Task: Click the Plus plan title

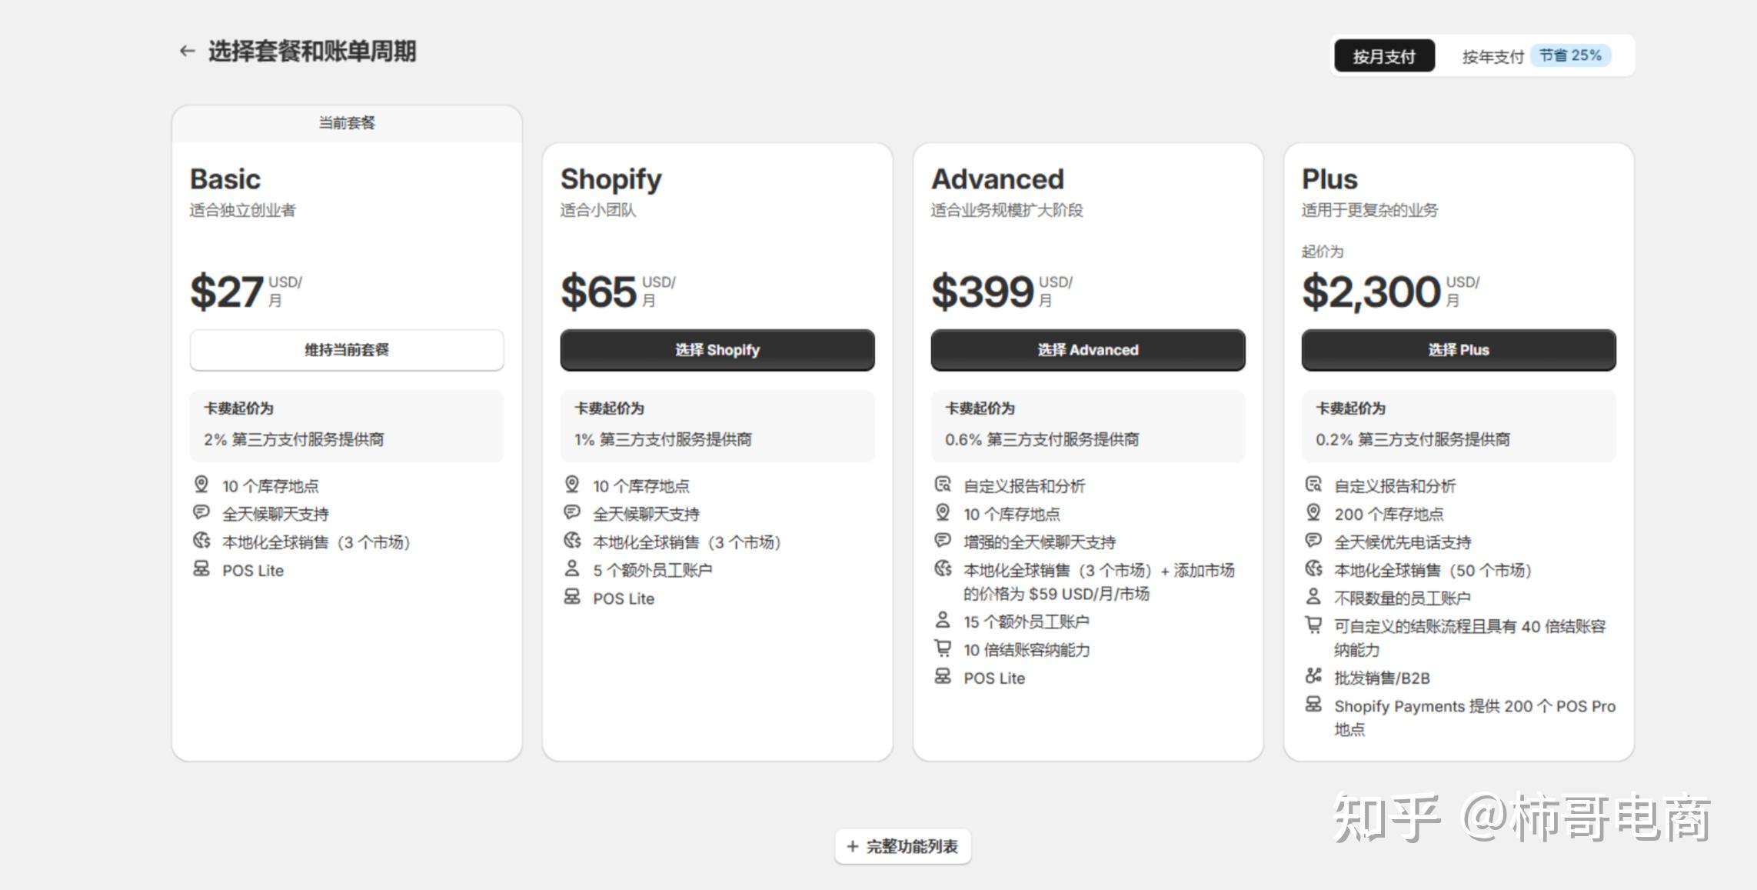Action: tap(1329, 179)
